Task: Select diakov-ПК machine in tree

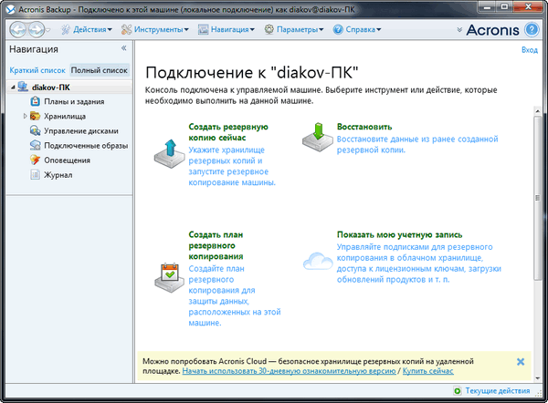Action: [50, 88]
